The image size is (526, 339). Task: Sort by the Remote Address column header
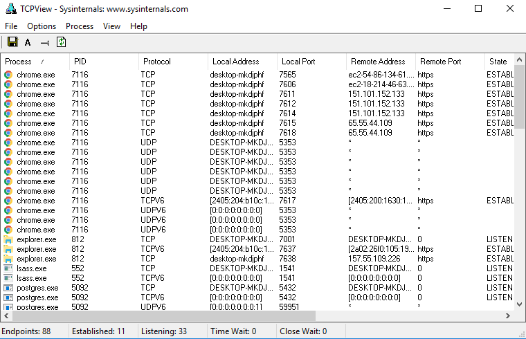tap(381, 62)
